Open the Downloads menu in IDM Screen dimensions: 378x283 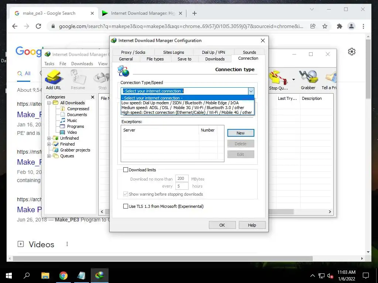tap(82, 64)
